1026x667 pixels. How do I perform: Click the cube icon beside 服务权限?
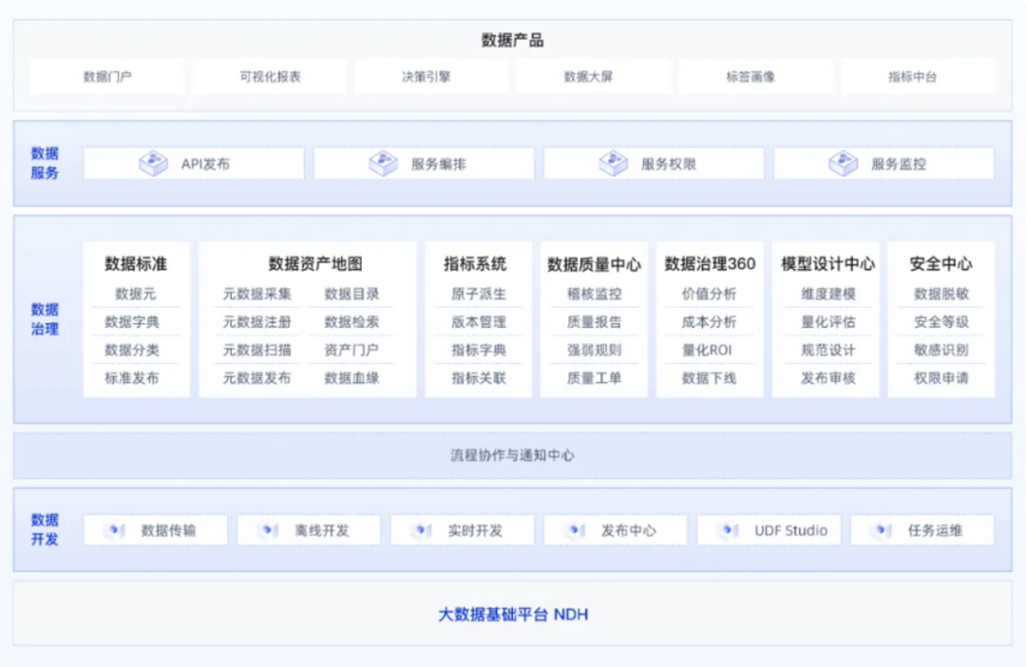(613, 163)
